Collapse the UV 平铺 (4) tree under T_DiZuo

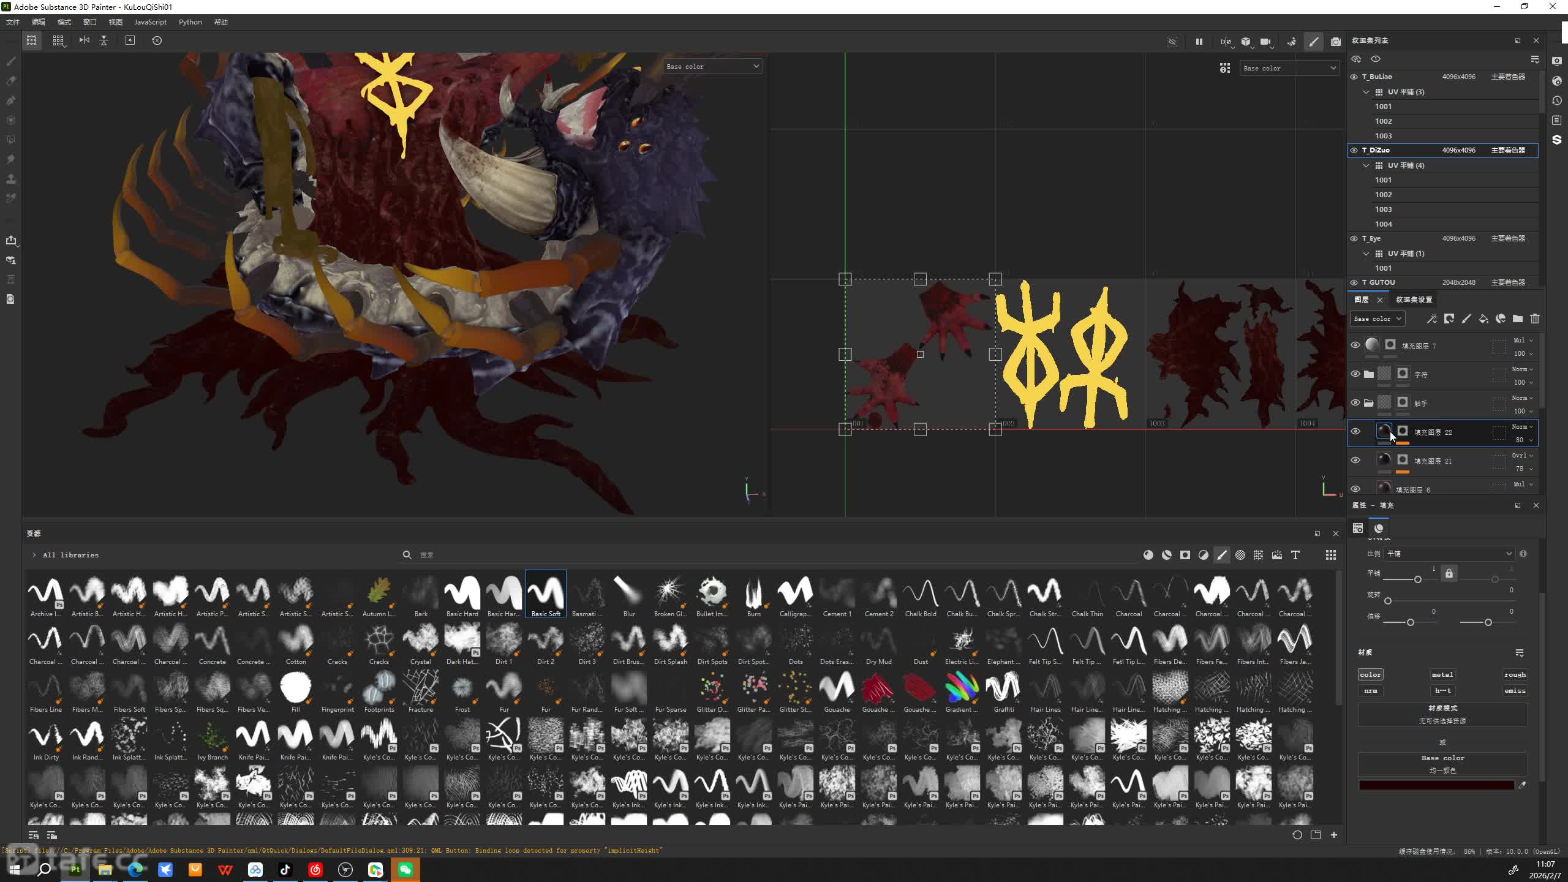click(1366, 165)
